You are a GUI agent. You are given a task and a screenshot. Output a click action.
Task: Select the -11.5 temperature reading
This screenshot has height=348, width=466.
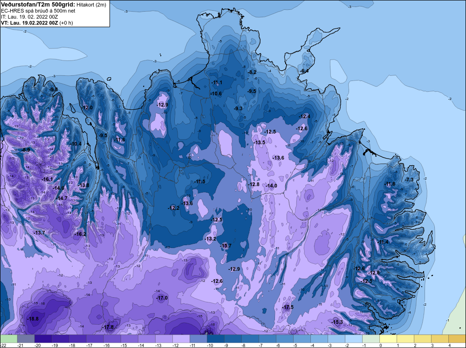(x=200, y=181)
